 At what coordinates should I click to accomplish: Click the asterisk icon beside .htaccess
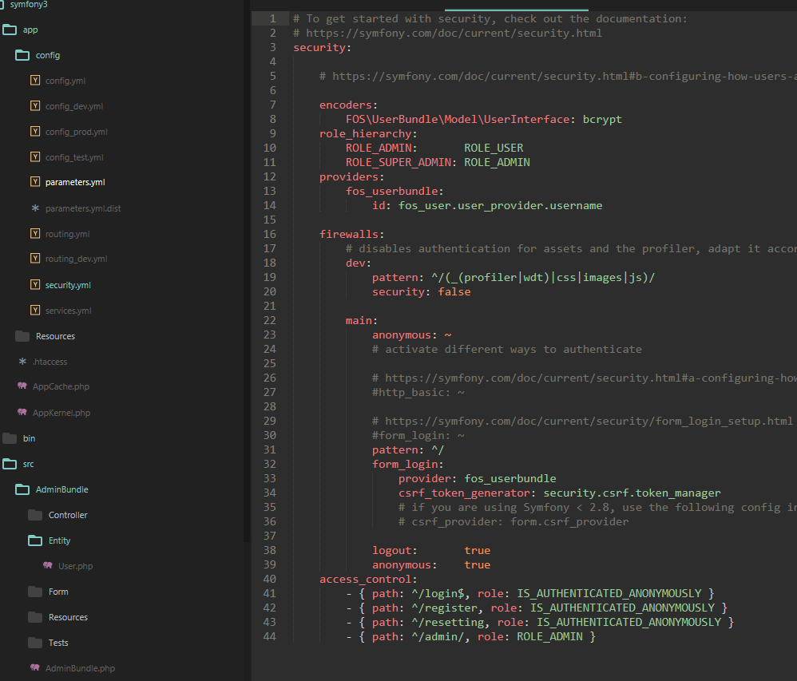point(25,361)
